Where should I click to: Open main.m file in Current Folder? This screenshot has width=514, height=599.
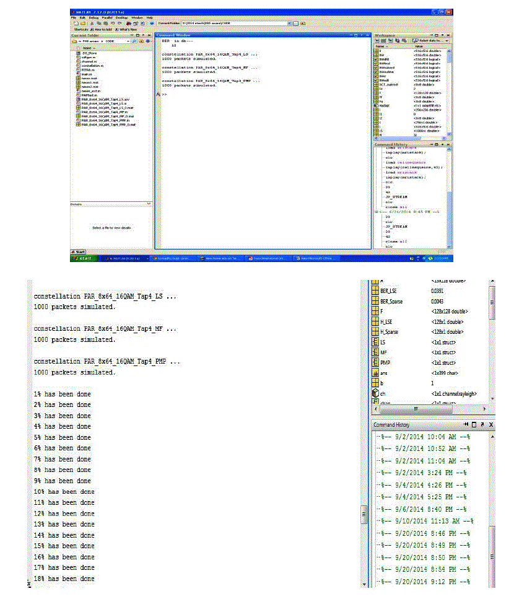coord(86,74)
